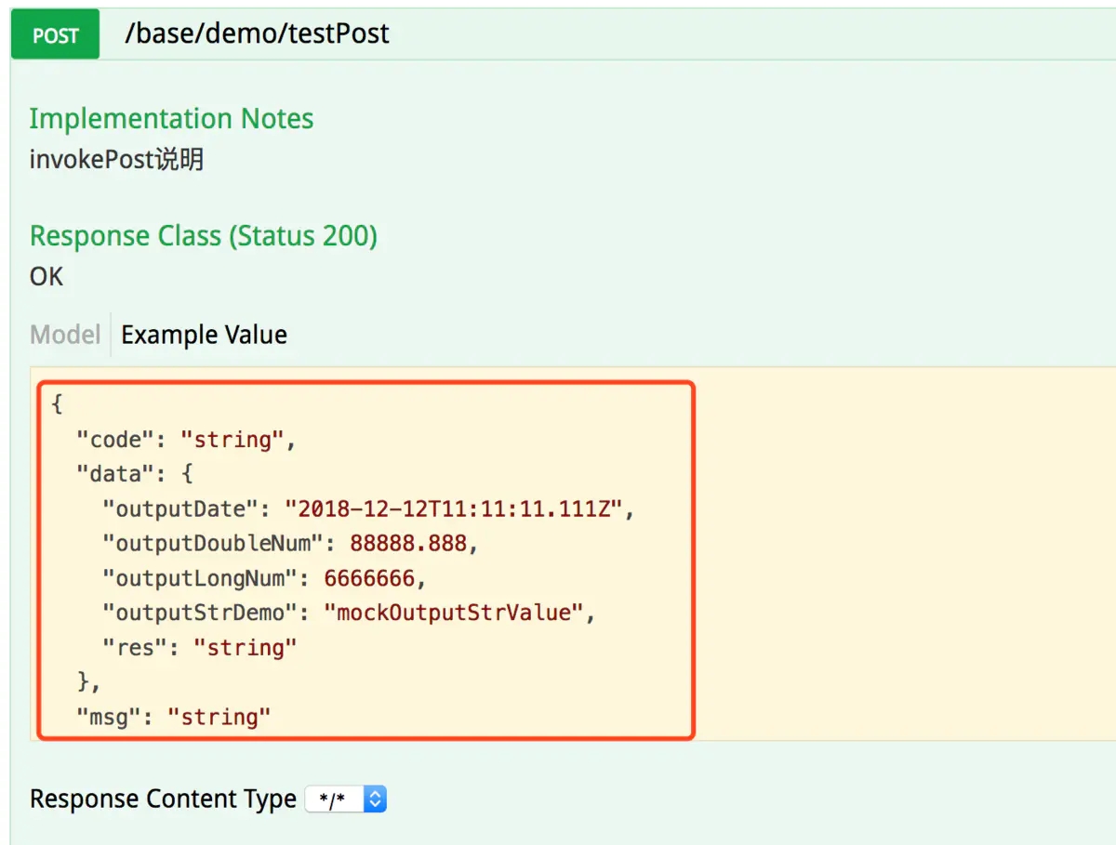Switch to the Model tab
The height and width of the screenshot is (845, 1116).
[64, 335]
